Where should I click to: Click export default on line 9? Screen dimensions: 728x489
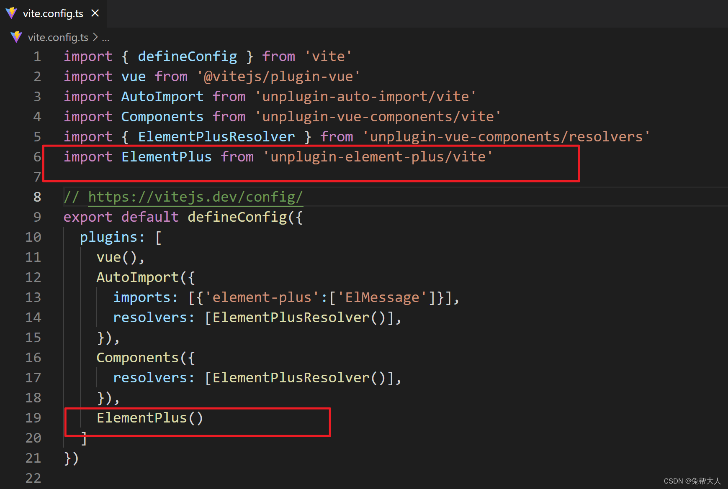[121, 217]
